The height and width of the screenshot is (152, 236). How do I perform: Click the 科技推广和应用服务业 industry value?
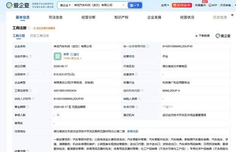coord(176,83)
